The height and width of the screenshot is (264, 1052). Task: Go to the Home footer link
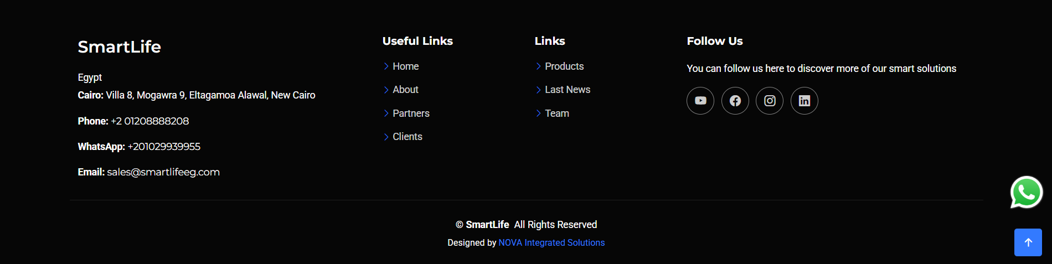(x=405, y=66)
